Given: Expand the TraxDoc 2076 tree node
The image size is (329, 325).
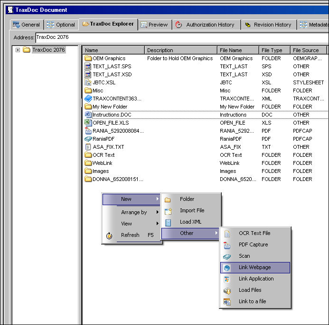Looking at the screenshot, I should coord(18,50).
